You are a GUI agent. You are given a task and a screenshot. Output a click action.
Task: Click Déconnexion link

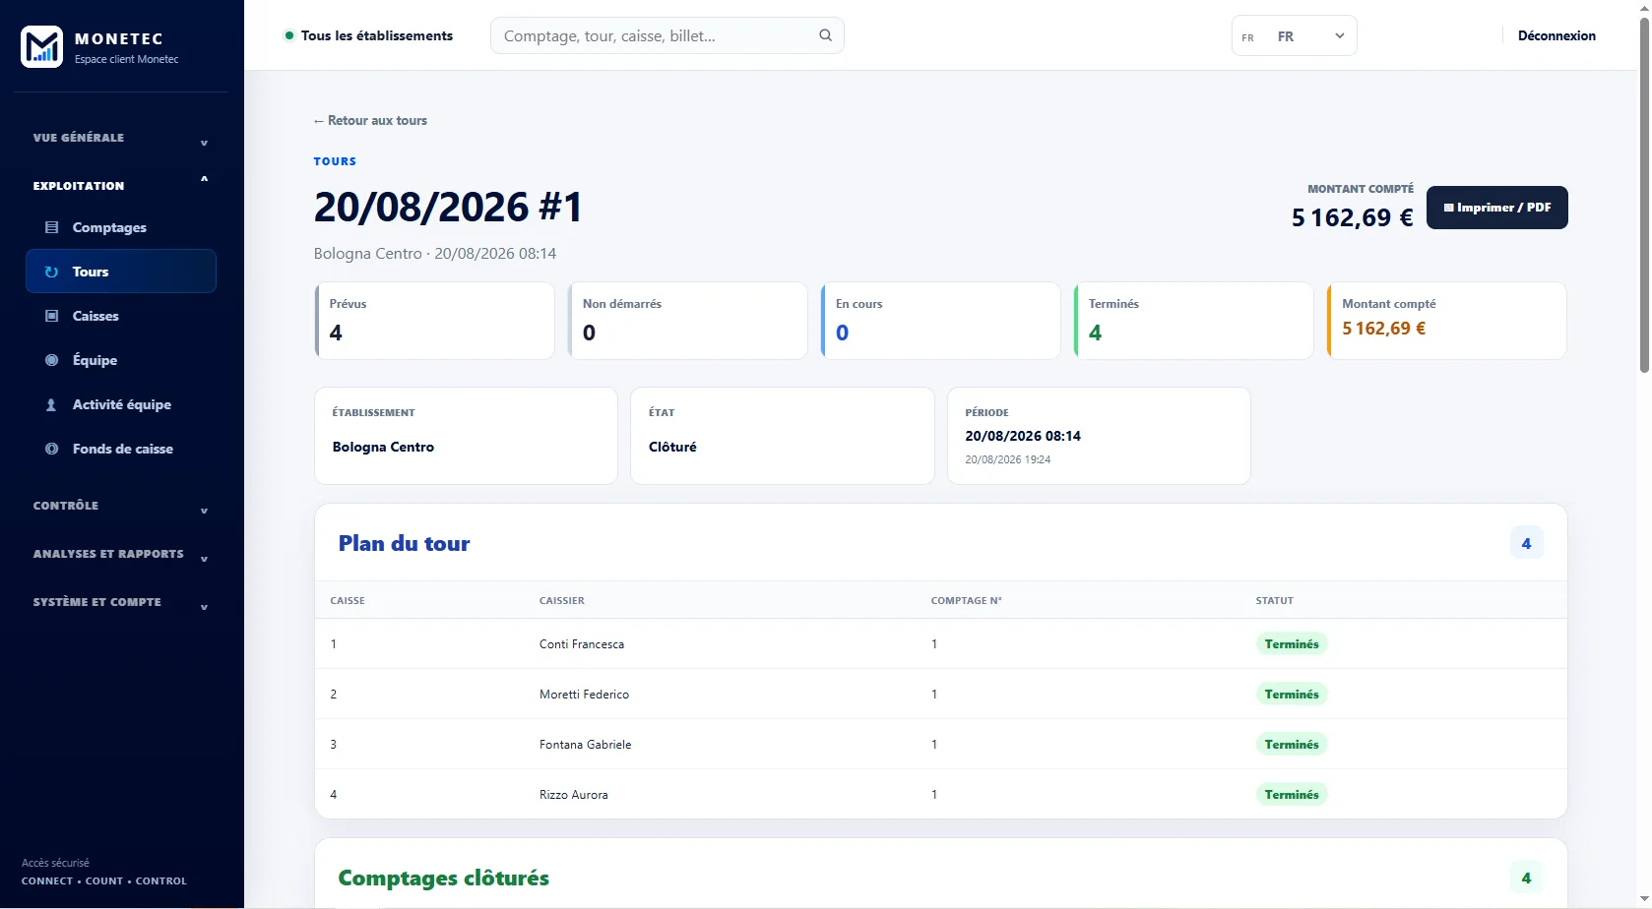1557,35
